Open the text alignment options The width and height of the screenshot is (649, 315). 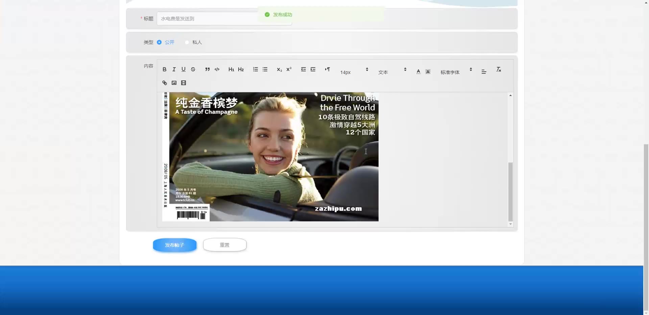tap(484, 71)
